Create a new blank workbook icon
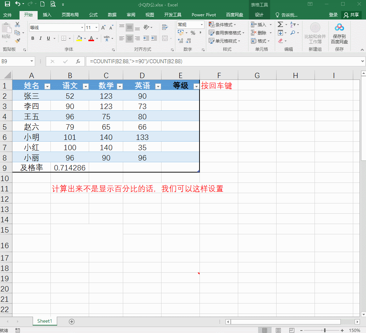The height and width of the screenshot is (333, 366). pos(42,4)
